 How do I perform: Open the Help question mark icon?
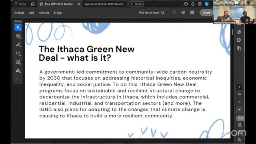pyautogui.click(x=186, y=4)
